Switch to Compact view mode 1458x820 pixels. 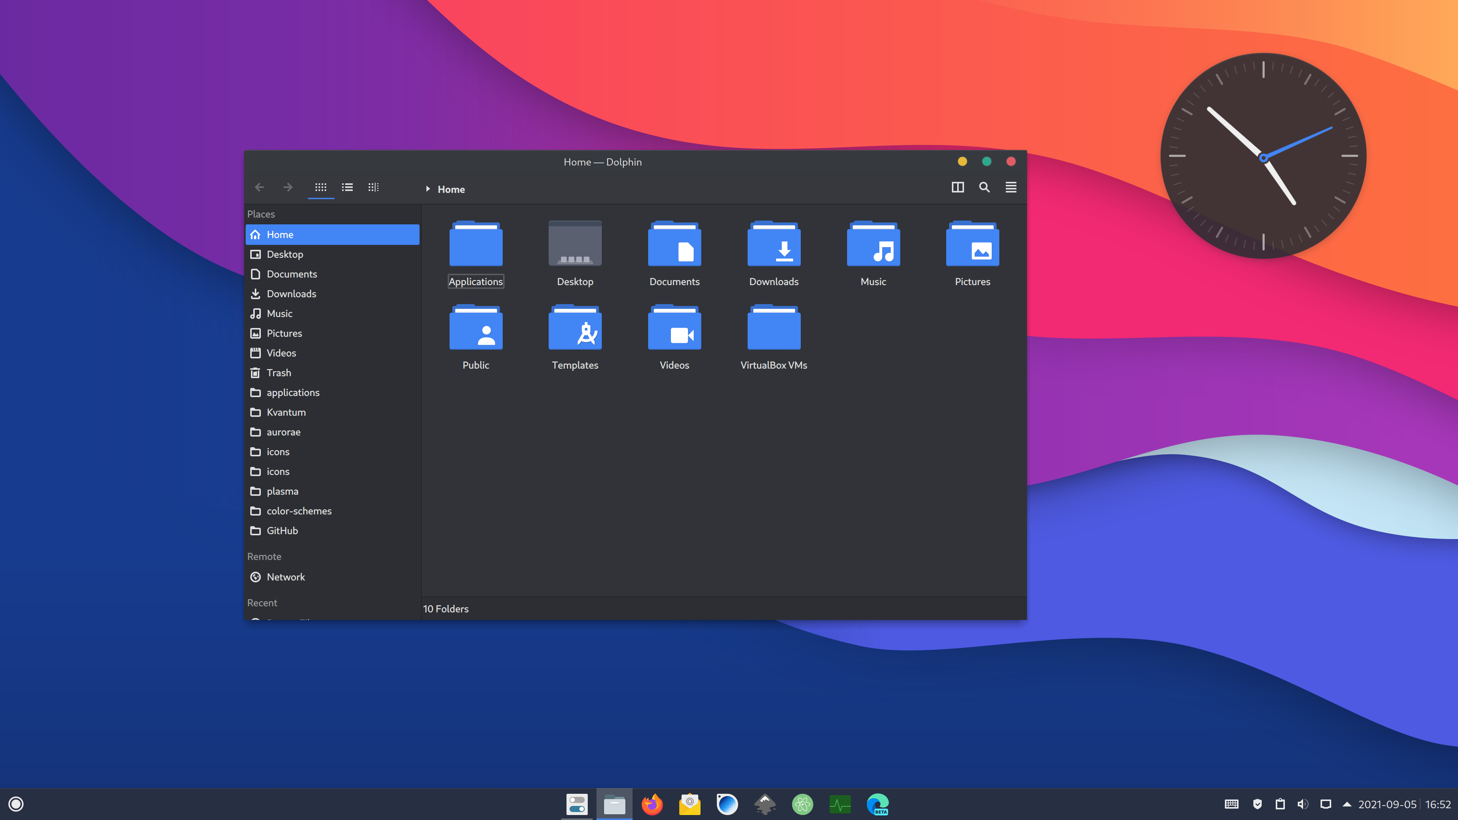[347, 187]
